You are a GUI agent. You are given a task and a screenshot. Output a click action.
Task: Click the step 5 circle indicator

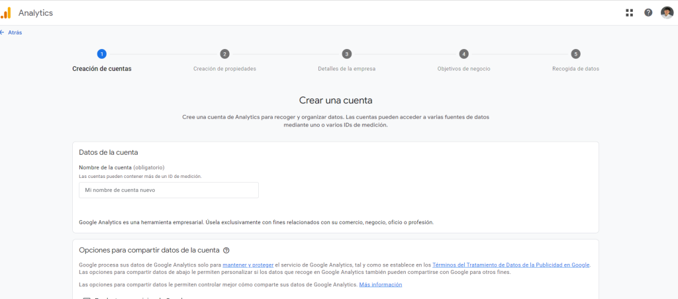click(575, 54)
